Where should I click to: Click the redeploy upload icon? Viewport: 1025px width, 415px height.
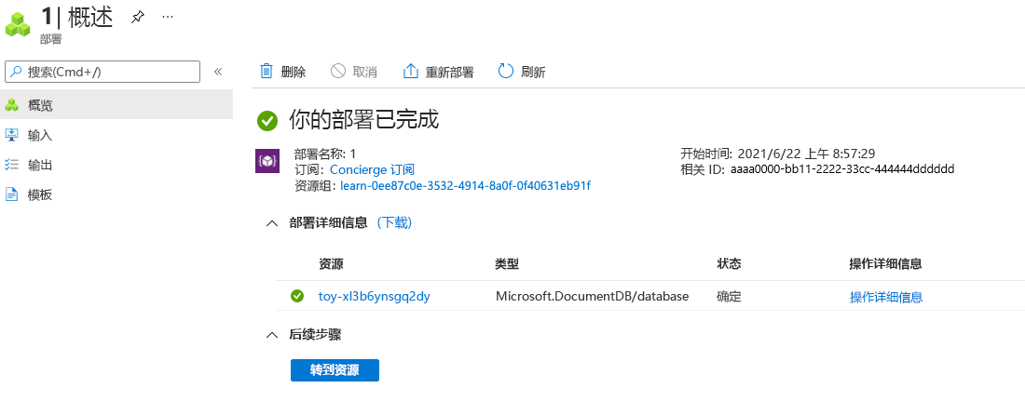411,71
